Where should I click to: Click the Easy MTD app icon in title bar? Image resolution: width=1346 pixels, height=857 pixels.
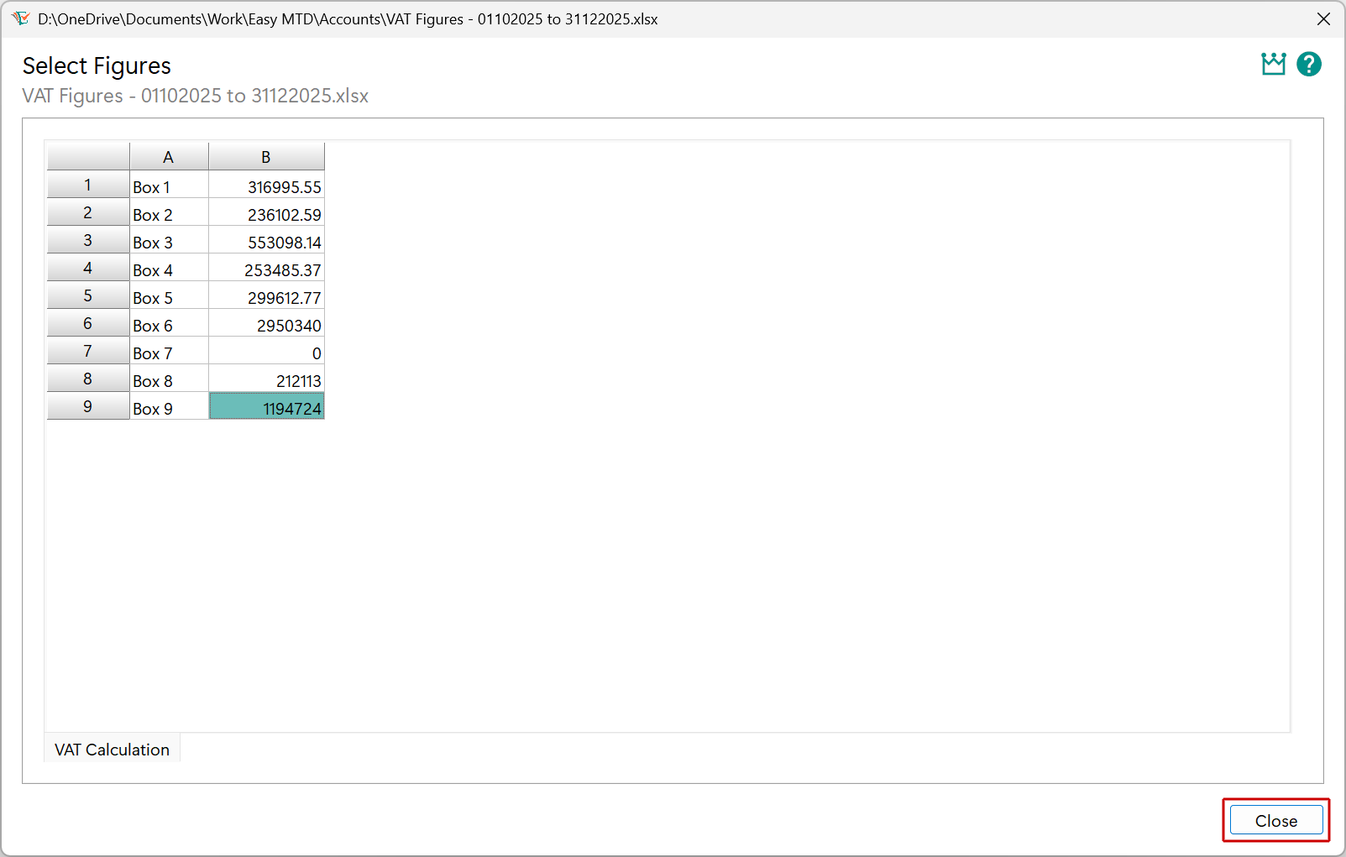click(21, 18)
